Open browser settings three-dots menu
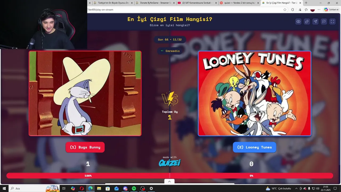 (319, 10)
